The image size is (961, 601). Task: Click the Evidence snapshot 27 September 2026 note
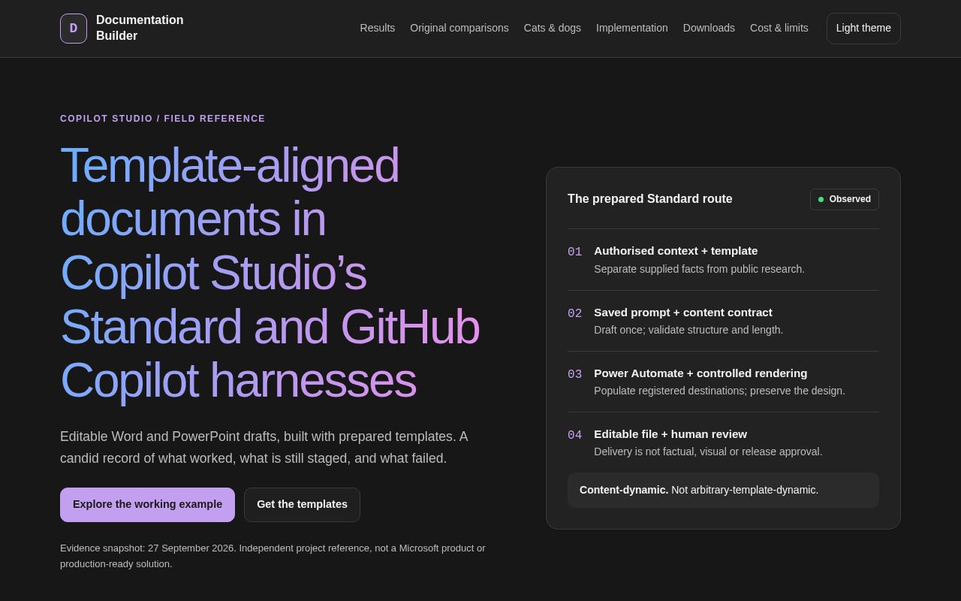click(273, 556)
